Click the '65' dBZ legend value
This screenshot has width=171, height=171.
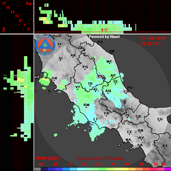tap(163, 164)
